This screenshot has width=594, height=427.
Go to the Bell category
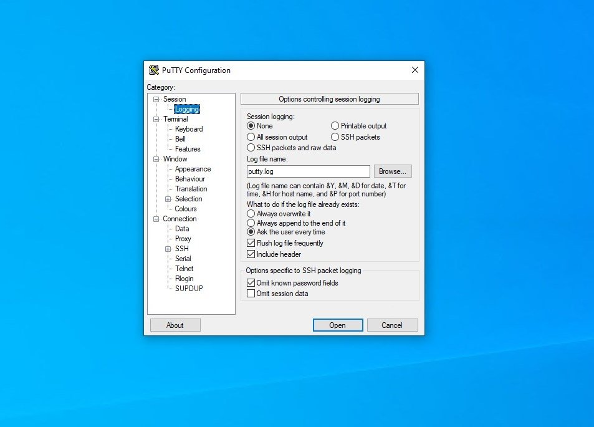[x=180, y=138]
